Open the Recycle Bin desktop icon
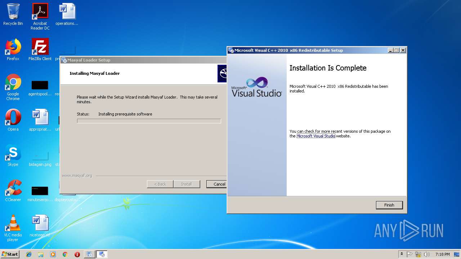 (13, 14)
